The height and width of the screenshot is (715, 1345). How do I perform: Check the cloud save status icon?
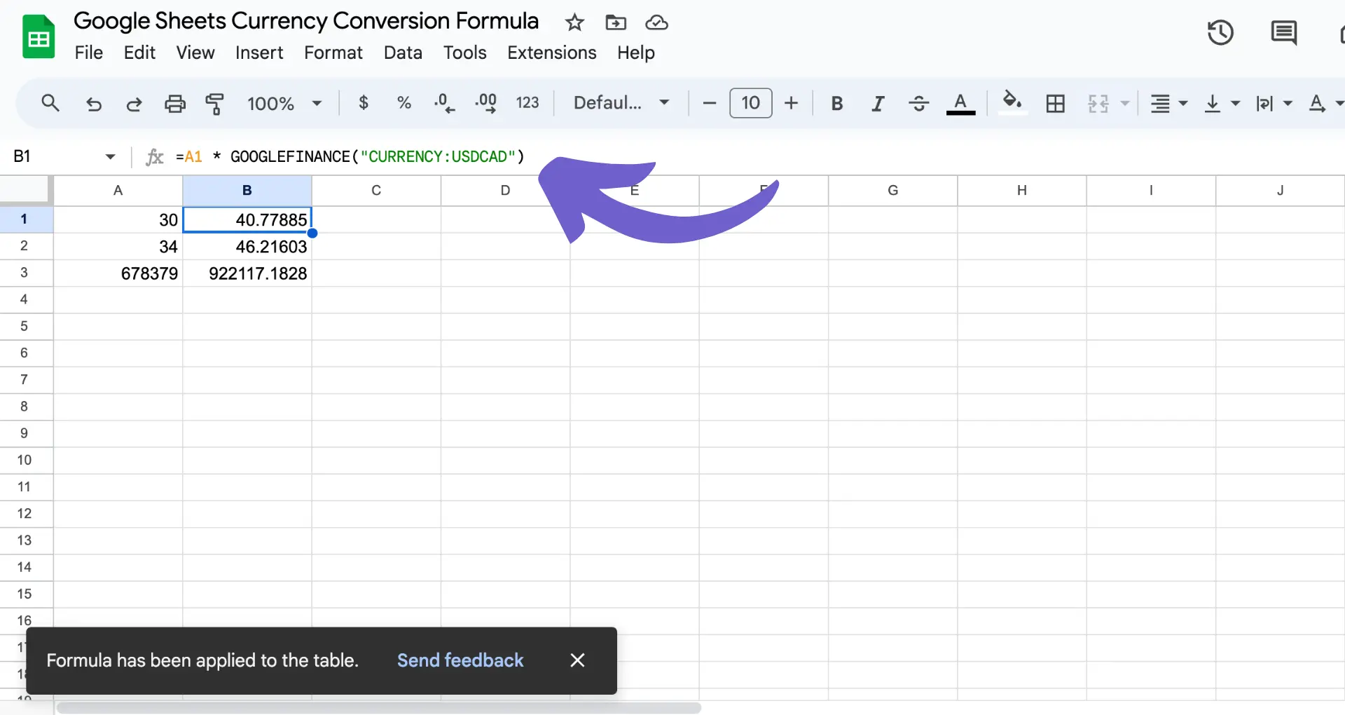pos(656,22)
